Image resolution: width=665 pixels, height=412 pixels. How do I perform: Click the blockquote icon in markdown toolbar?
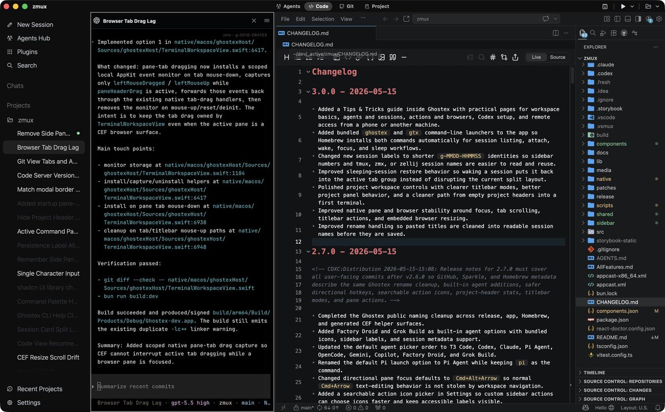392,57
